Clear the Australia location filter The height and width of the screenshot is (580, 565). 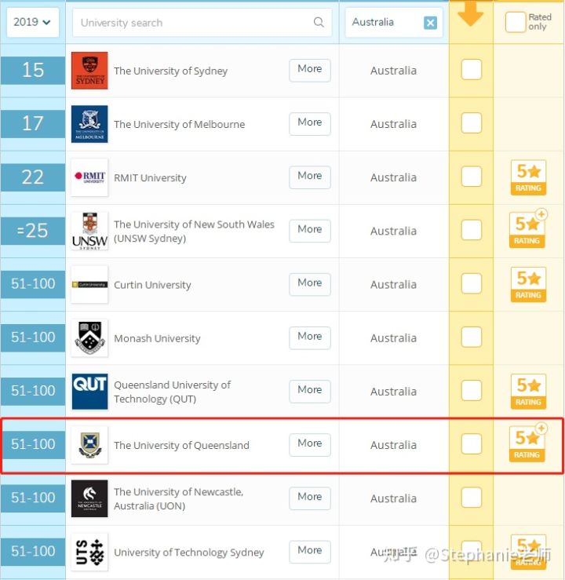(430, 23)
